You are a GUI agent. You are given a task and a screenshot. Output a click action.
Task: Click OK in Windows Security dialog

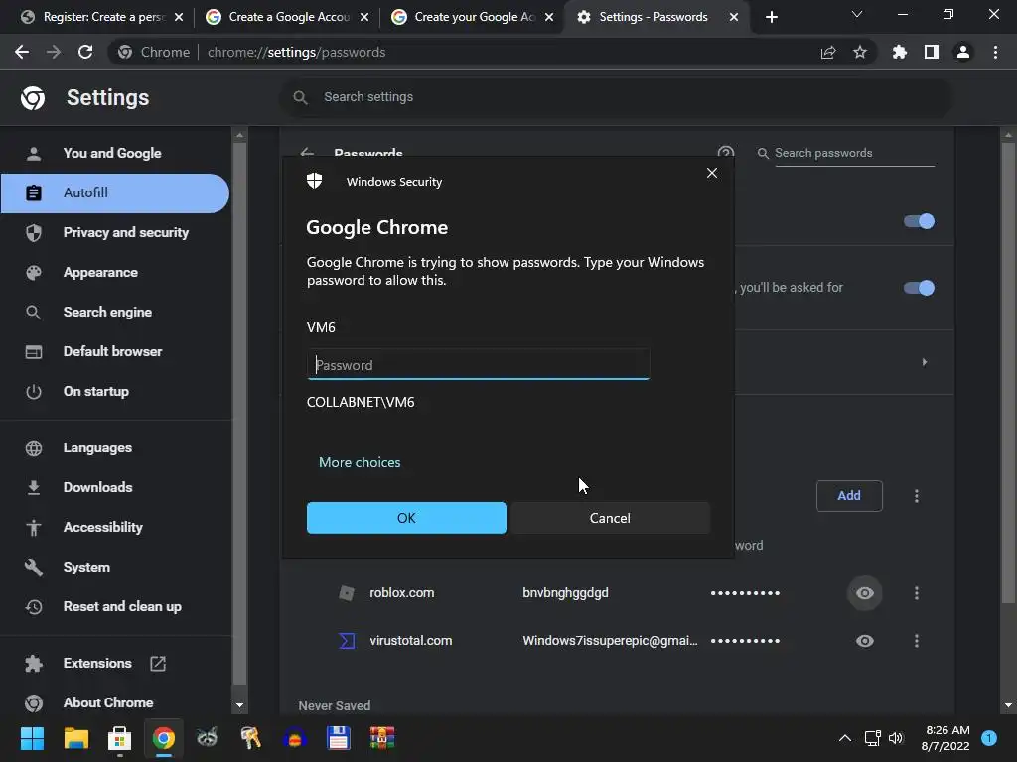pyautogui.click(x=406, y=518)
